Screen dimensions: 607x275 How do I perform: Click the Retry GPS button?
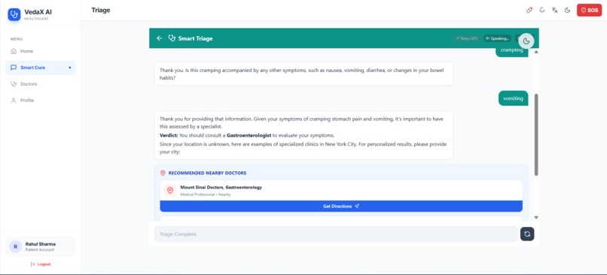(466, 38)
